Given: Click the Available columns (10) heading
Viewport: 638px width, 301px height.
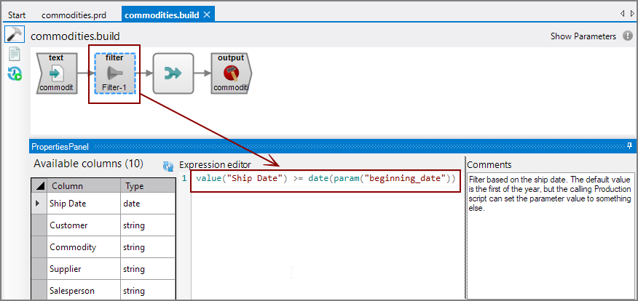Looking at the screenshot, I should click(x=88, y=164).
